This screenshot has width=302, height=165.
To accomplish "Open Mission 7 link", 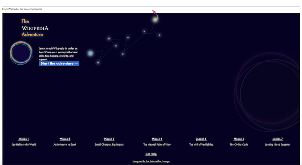I will coord(278,139).
